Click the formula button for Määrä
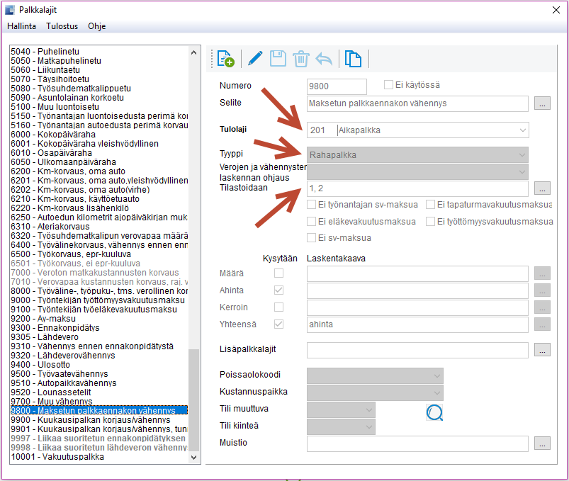The width and height of the screenshot is (569, 481). tap(542, 273)
